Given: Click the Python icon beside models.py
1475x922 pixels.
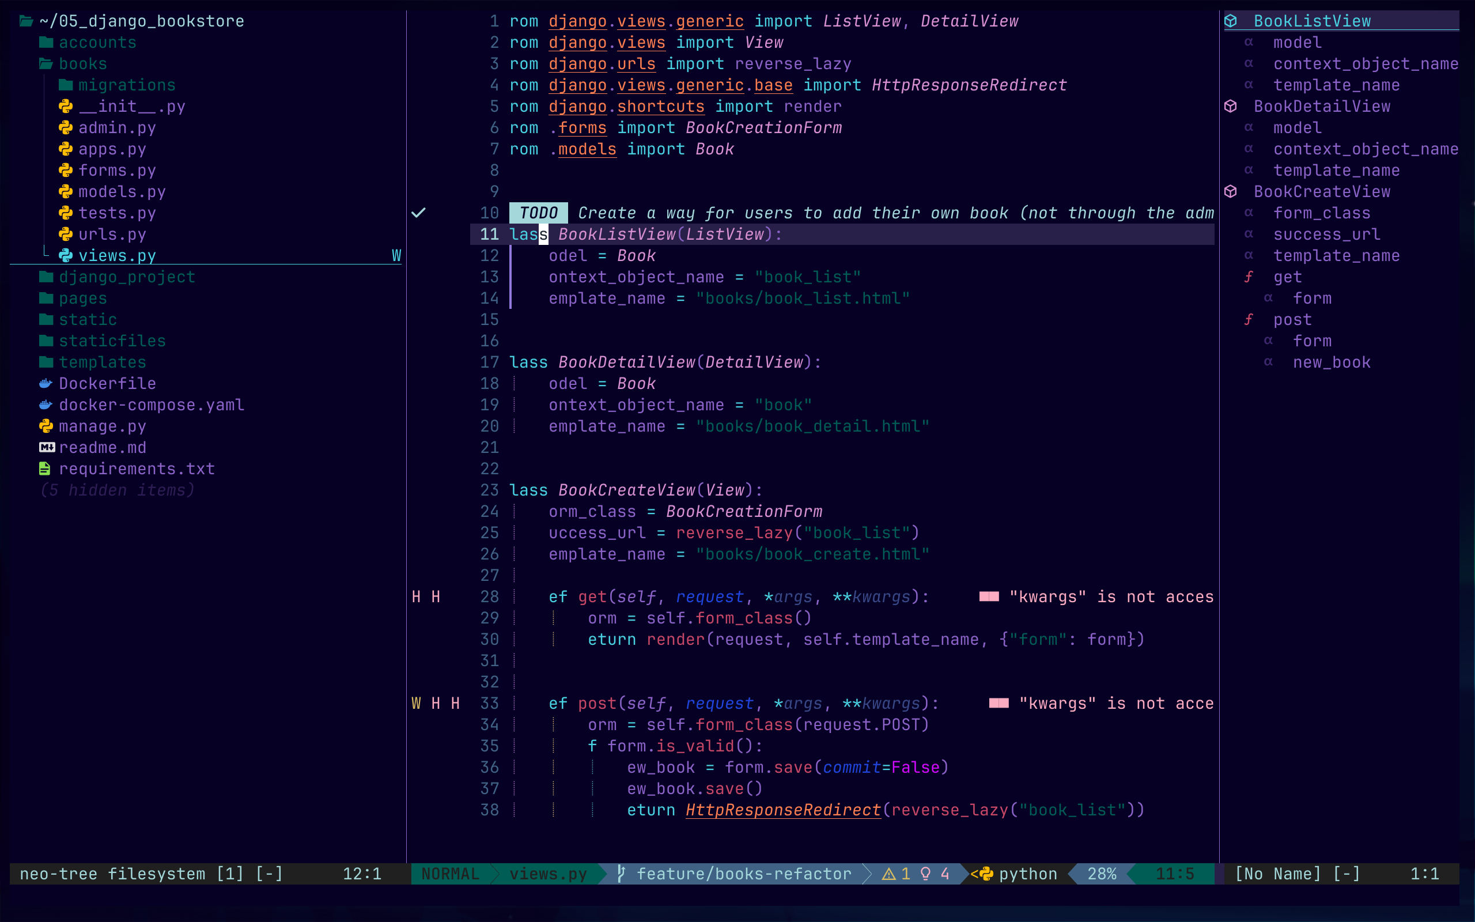Looking at the screenshot, I should point(66,192).
